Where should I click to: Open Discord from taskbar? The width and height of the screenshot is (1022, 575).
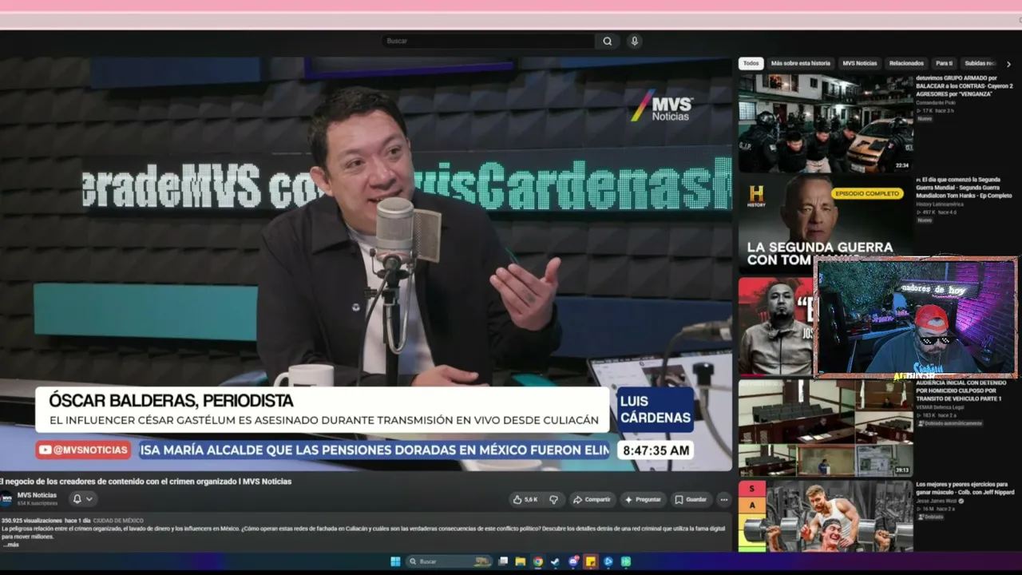click(x=573, y=561)
